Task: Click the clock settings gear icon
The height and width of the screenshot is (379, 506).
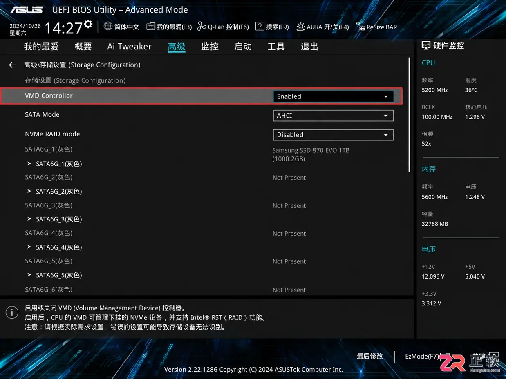Action: pyautogui.click(x=88, y=25)
